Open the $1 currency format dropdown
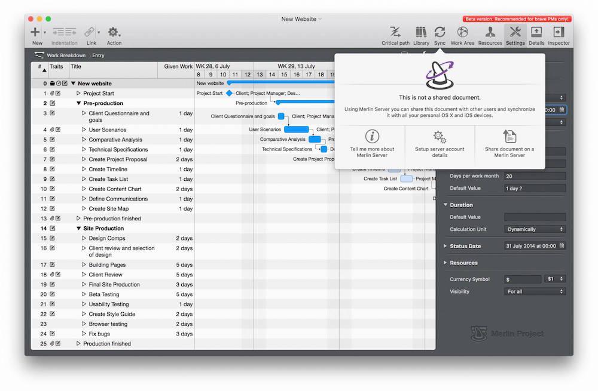Image resolution: width=598 pixels, height=391 pixels. (555, 279)
